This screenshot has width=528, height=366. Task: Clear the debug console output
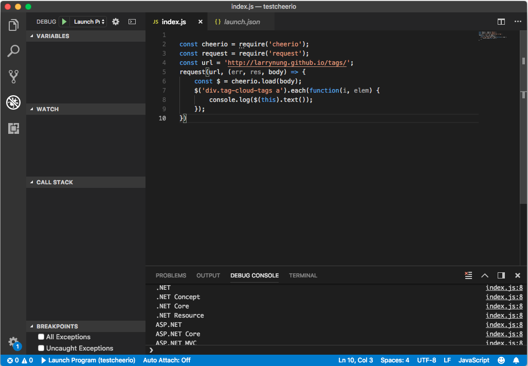[468, 275]
